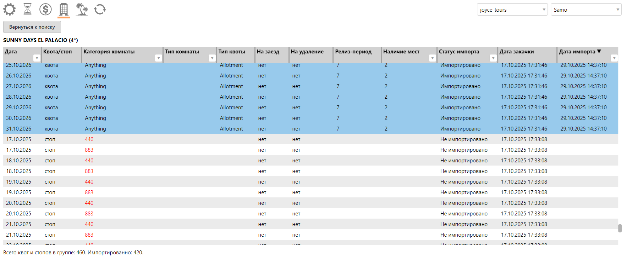
Task: Click the palm tree island icon
Action: click(x=82, y=9)
